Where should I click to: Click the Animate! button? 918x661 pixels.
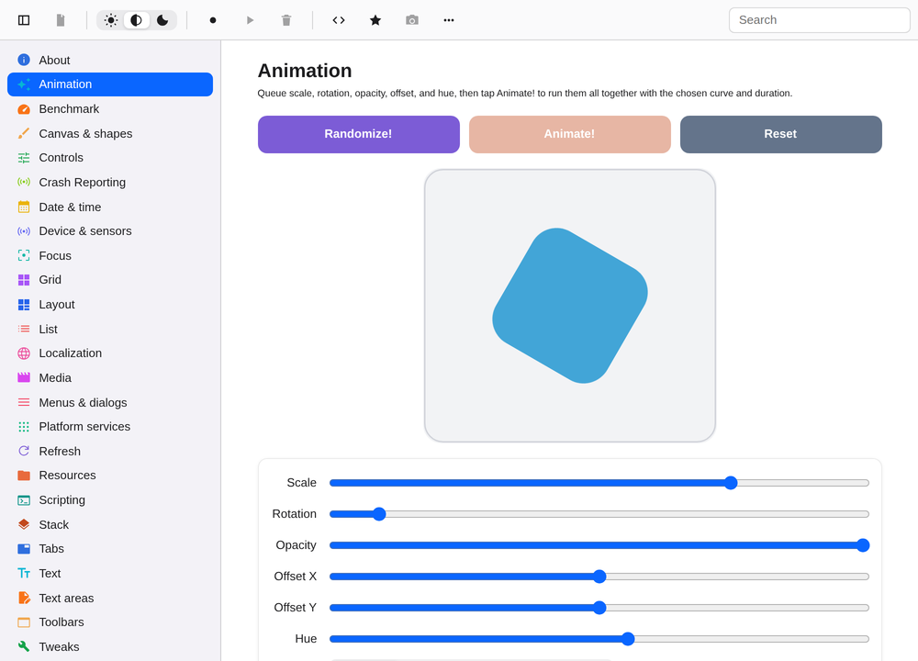coord(570,134)
